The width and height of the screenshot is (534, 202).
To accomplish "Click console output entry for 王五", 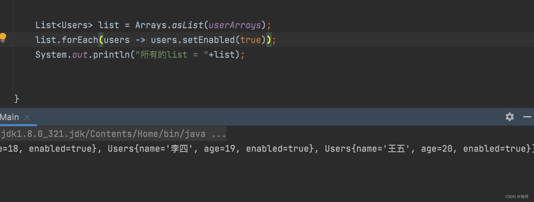I will 428,149.
